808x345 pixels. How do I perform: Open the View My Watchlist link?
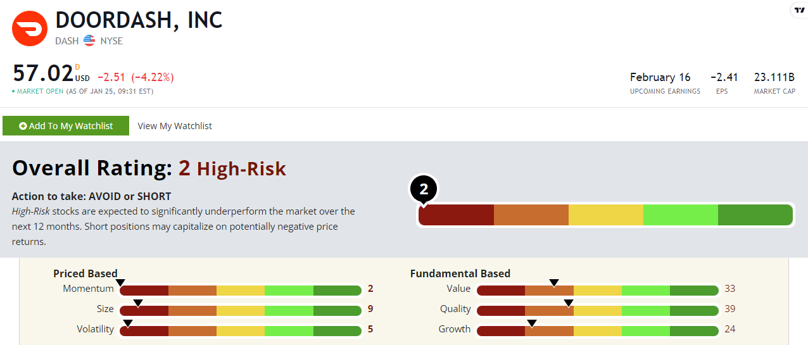coord(175,126)
